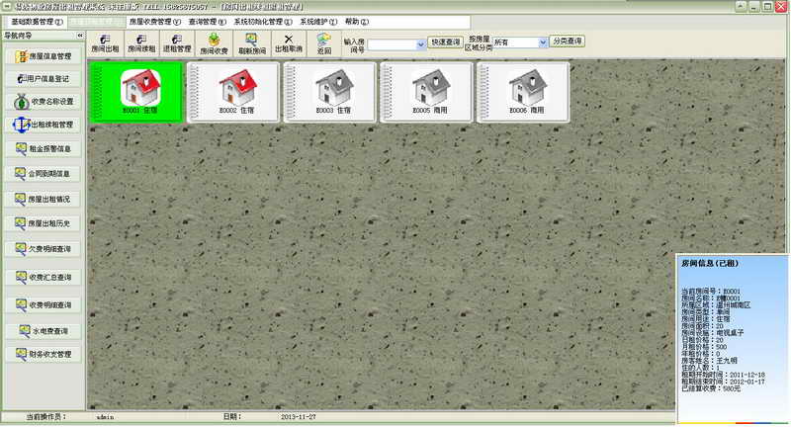Expand the 按房屋区域分类 dropdown

[543, 43]
